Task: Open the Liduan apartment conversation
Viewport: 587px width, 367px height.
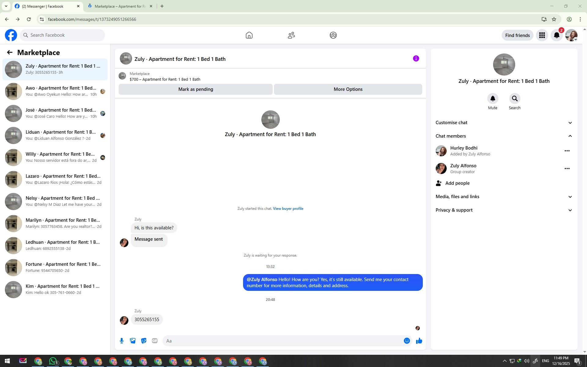Action: (x=55, y=135)
